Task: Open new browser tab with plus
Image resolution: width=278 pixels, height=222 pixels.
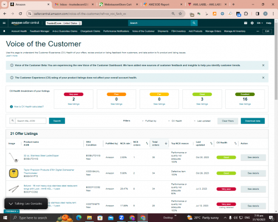Action: pos(234,4)
